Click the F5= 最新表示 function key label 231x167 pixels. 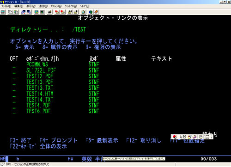[x=102, y=140]
